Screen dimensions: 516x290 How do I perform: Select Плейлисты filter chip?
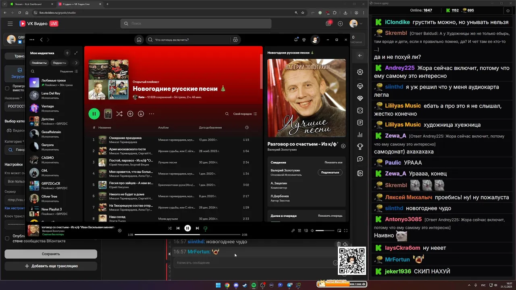coord(39,63)
